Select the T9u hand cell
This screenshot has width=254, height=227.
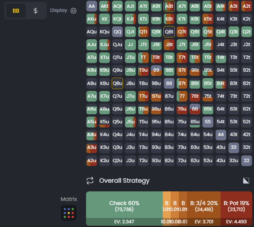tap(143, 70)
